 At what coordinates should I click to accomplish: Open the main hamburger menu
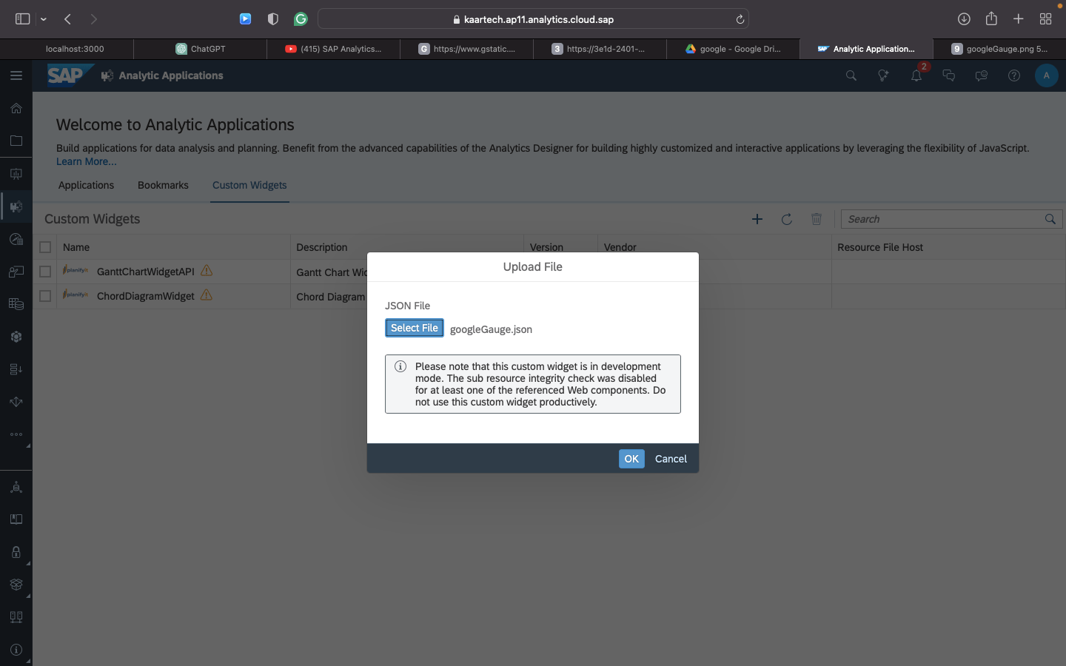click(x=16, y=75)
